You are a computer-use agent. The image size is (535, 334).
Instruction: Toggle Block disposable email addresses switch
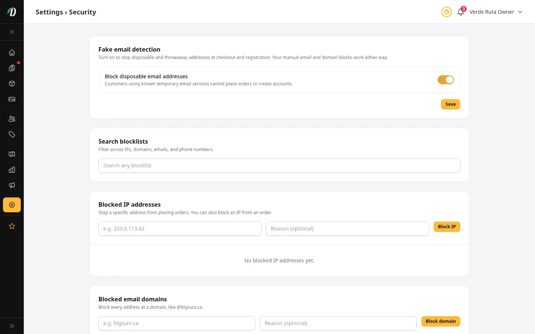[446, 80]
